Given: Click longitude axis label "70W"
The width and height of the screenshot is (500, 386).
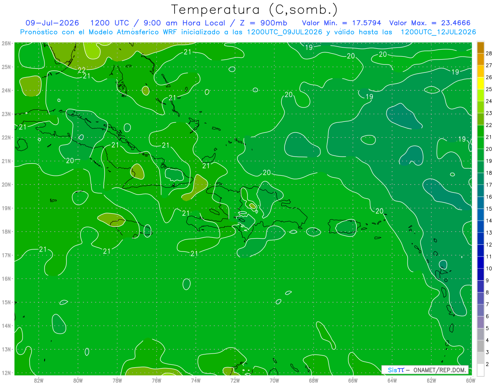Looking at the screenshot, I should coord(274,380).
